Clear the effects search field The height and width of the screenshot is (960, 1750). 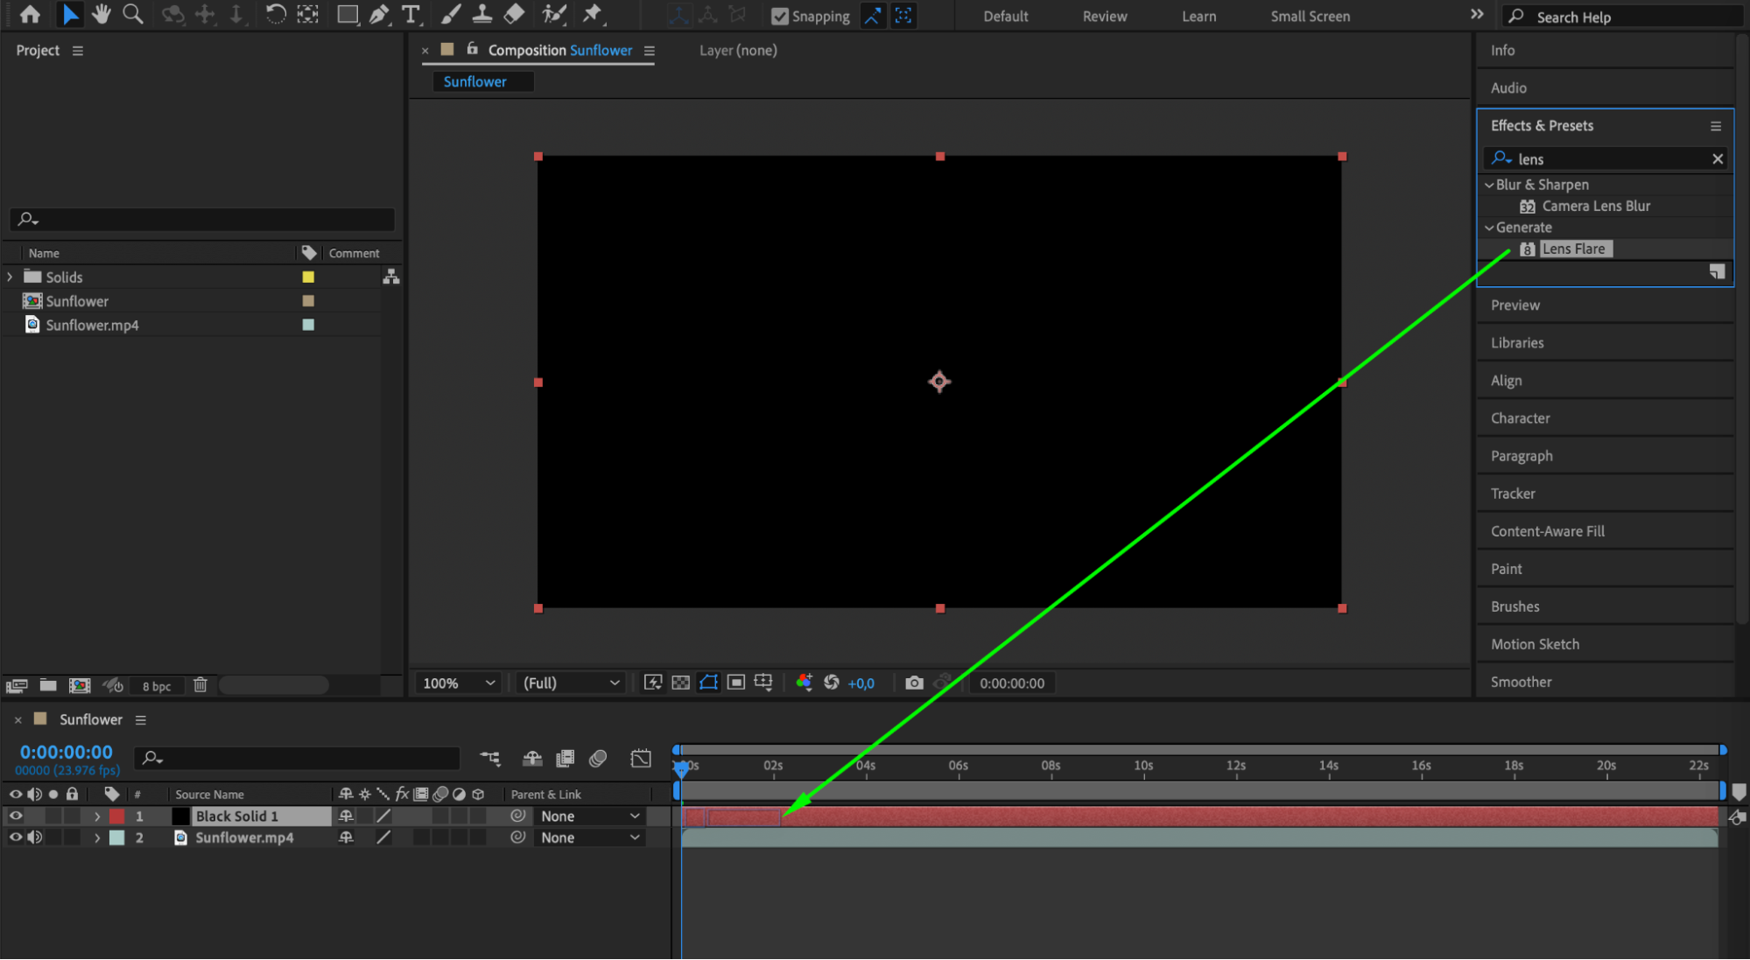click(x=1717, y=158)
